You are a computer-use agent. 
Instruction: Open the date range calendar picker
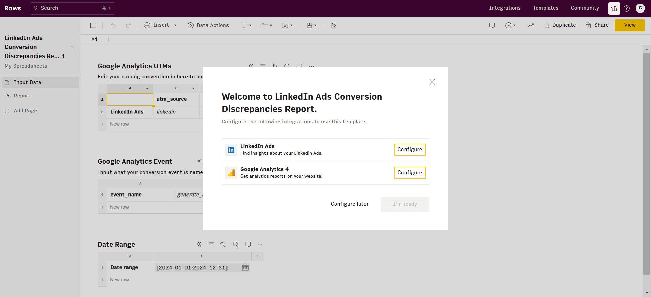click(x=245, y=268)
